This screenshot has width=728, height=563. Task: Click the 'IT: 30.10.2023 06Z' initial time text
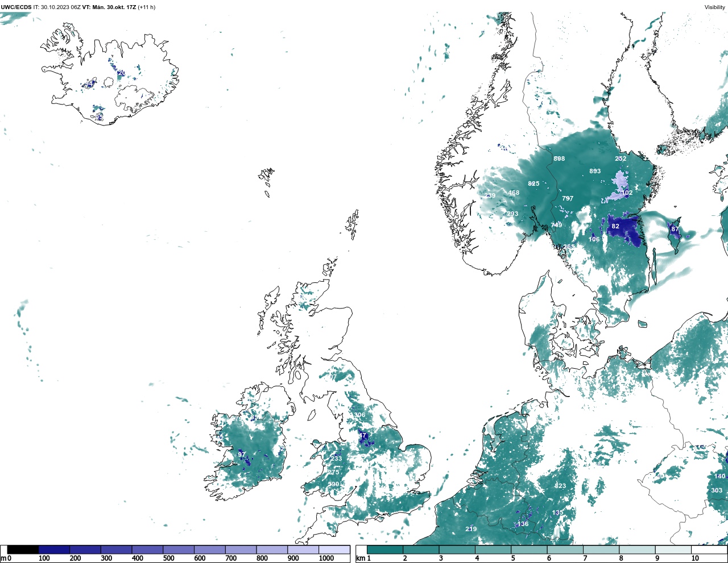[57, 7]
